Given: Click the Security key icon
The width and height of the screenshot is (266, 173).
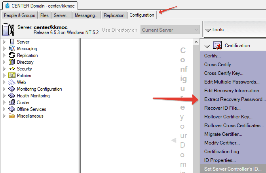Looking at the screenshot, I should (12, 69).
